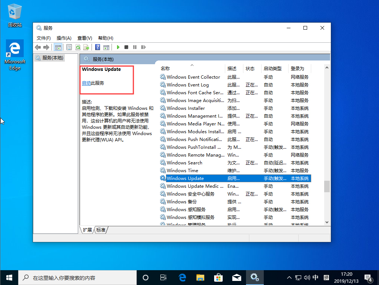Select the Windows Search service row
379x285 pixels.
coord(185,163)
